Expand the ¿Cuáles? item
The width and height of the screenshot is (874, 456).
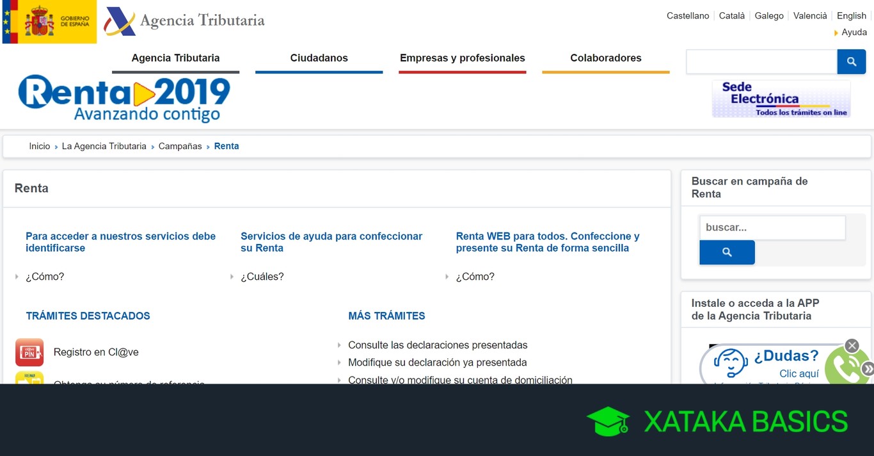[x=262, y=277]
